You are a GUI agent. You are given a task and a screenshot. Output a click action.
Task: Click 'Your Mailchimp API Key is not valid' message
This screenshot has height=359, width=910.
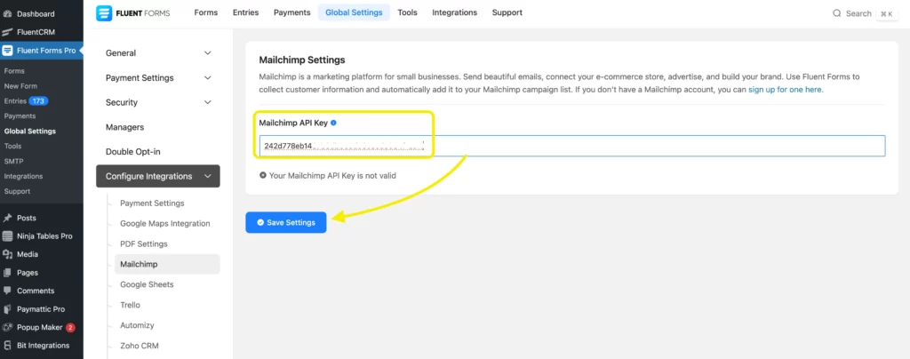pyautogui.click(x=332, y=175)
